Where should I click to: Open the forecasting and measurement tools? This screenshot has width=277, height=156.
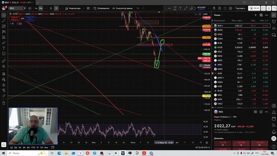(4, 37)
